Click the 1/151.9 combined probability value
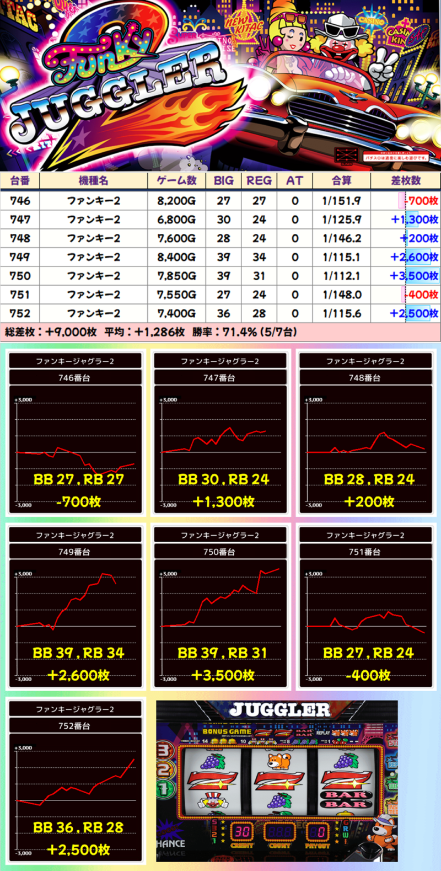441x871 pixels. pyautogui.click(x=342, y=201)
